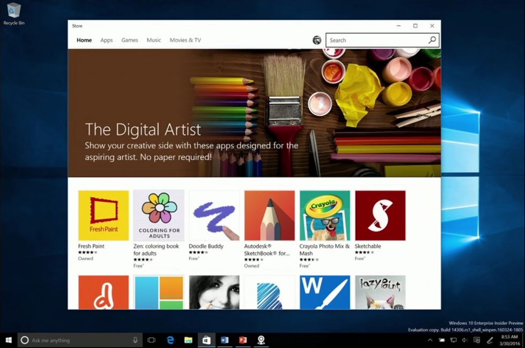Viewport: 525px width, 348px height.
Task: Open Word from the taskbar
Action: click(x=224, y=340)
